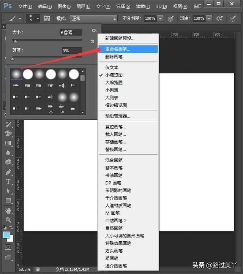Select the brush thumbnail labeled 25
This screenshot has height=274, width=243.
click(50, 109)
